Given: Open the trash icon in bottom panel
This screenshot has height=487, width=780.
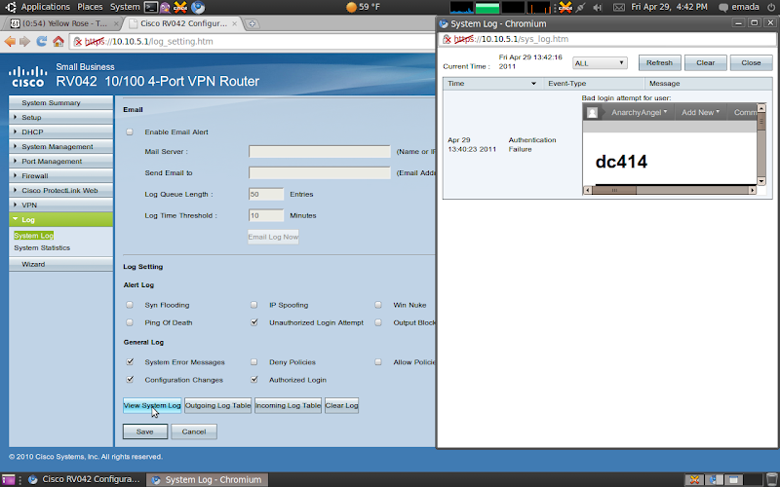Looking at the screenshot, I should [x=771, y=479].
